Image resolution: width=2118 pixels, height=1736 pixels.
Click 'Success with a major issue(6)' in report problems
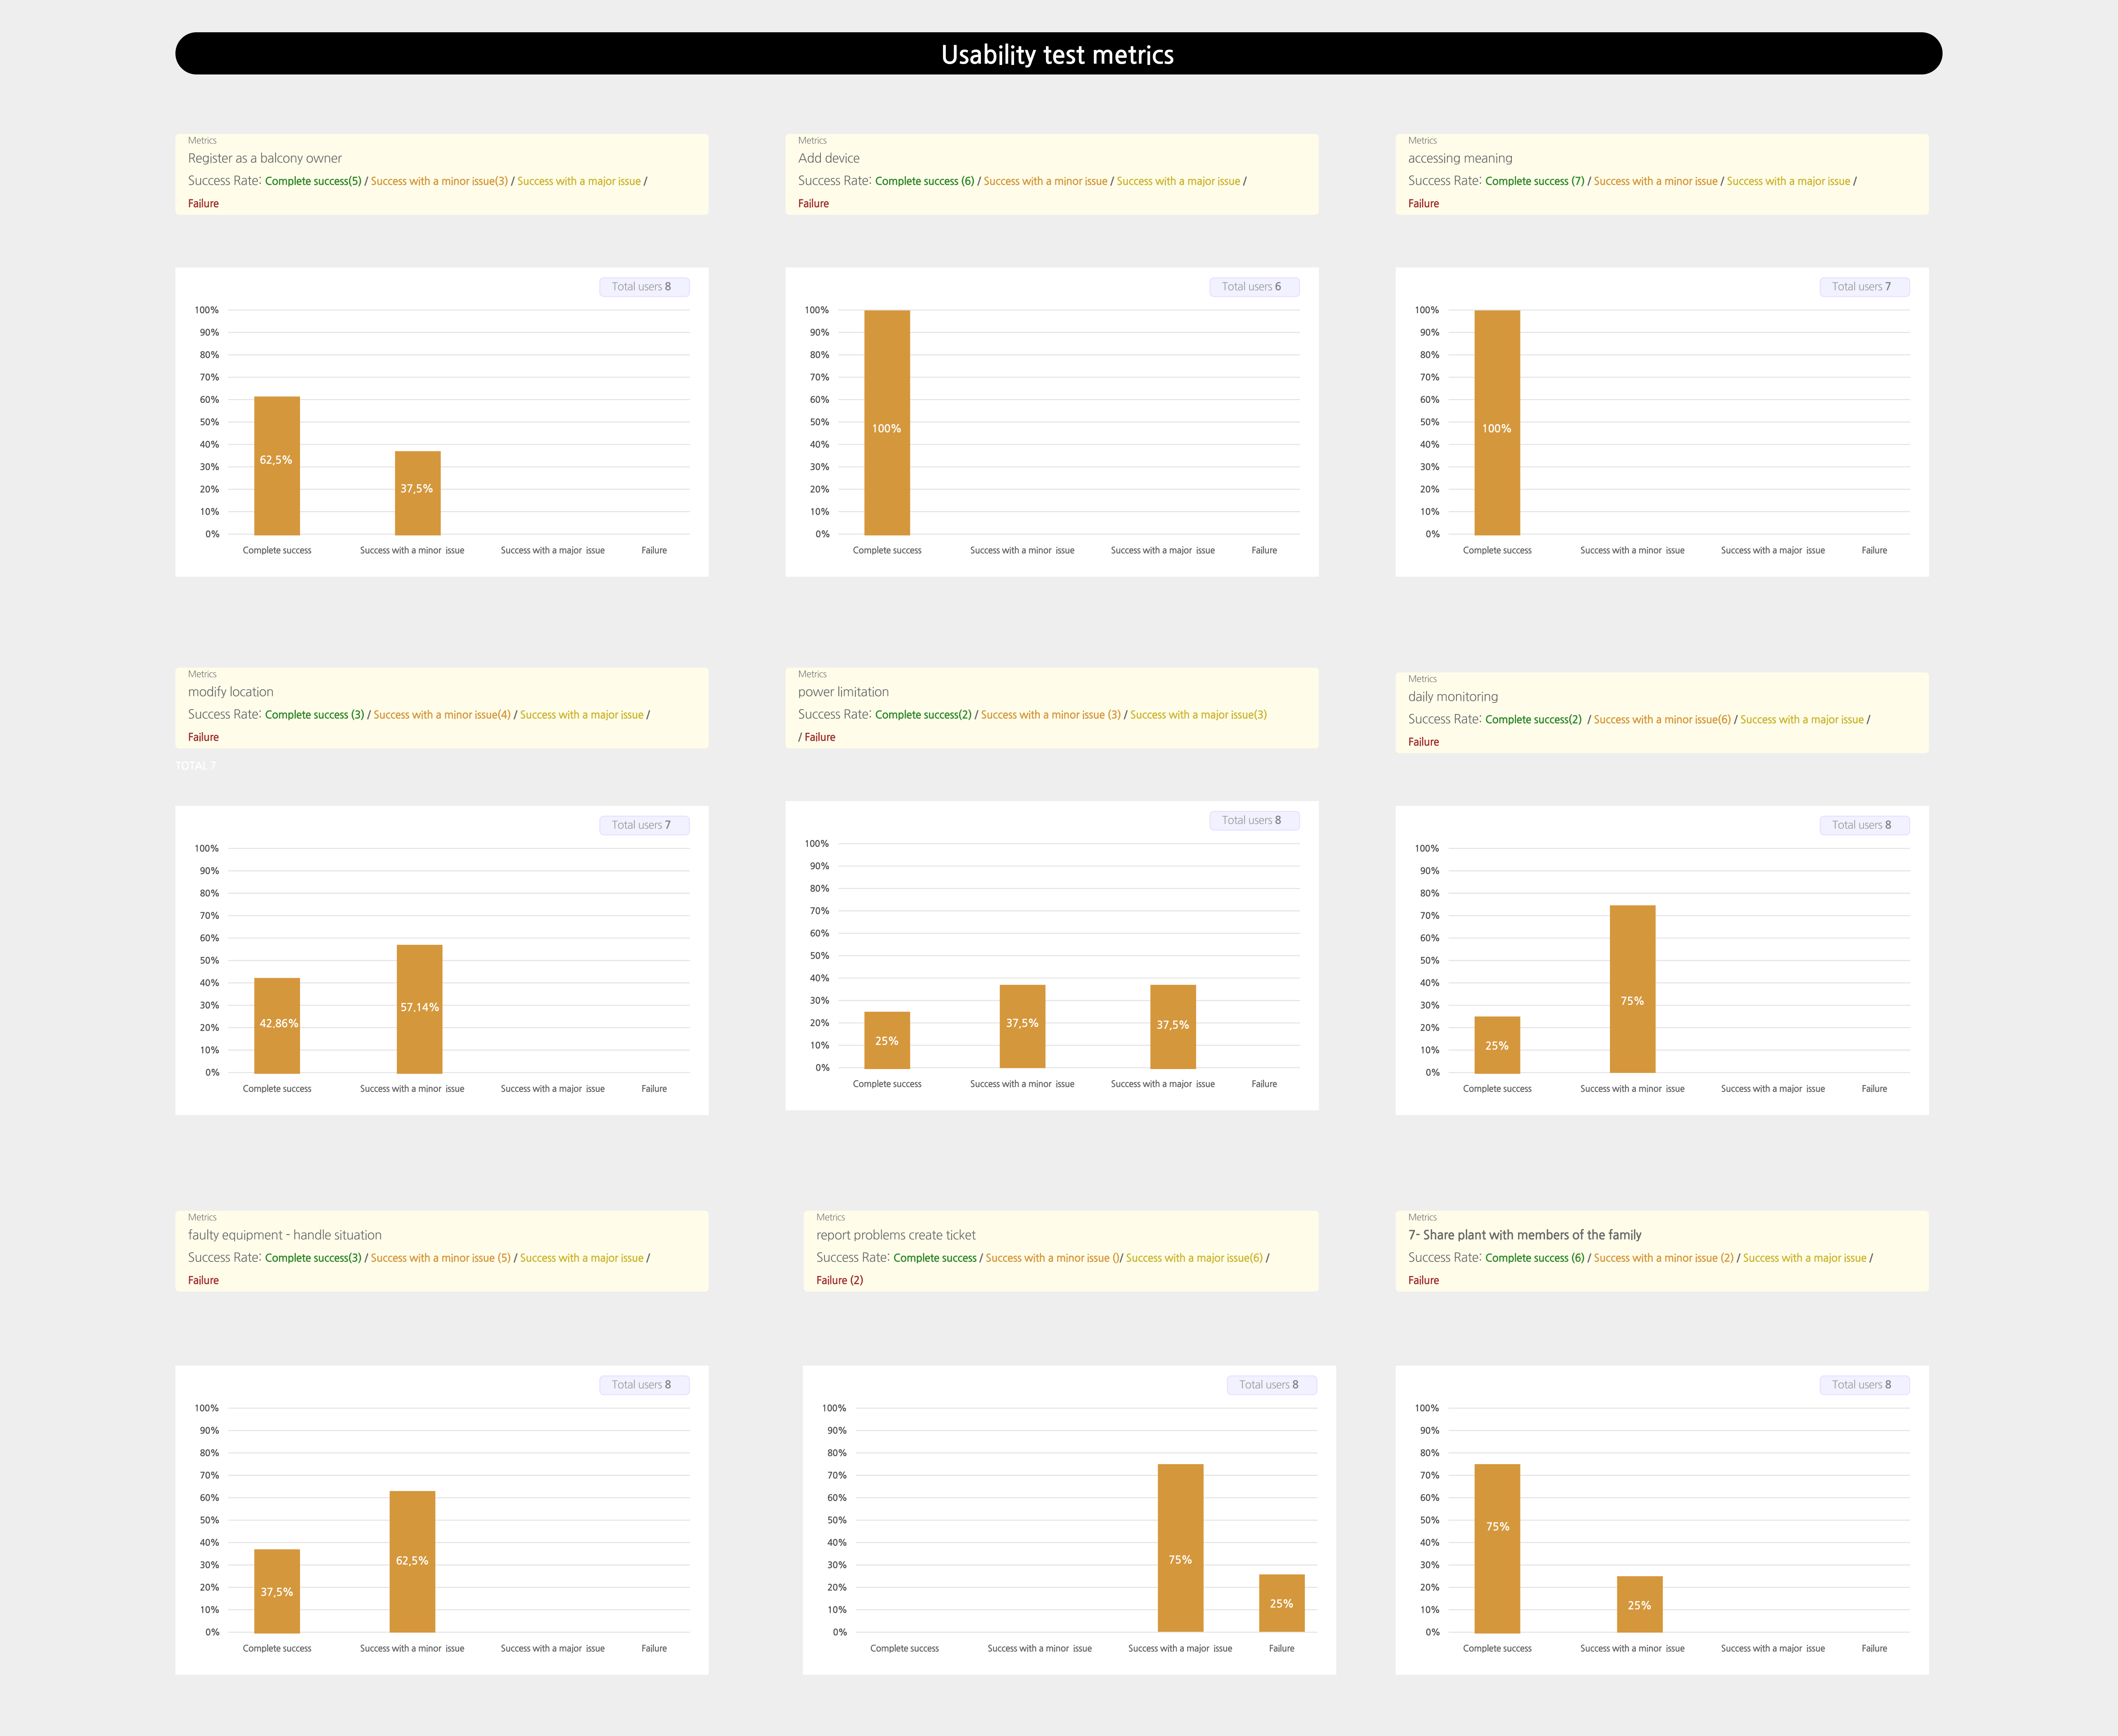click(1194, 1258)
